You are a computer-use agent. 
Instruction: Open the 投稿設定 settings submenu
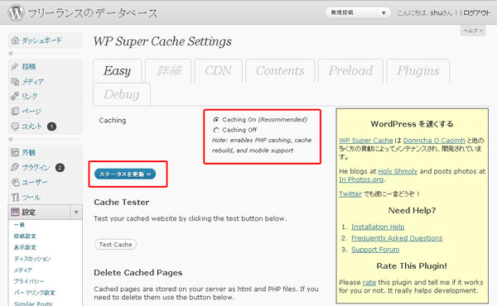pos(25,236)
